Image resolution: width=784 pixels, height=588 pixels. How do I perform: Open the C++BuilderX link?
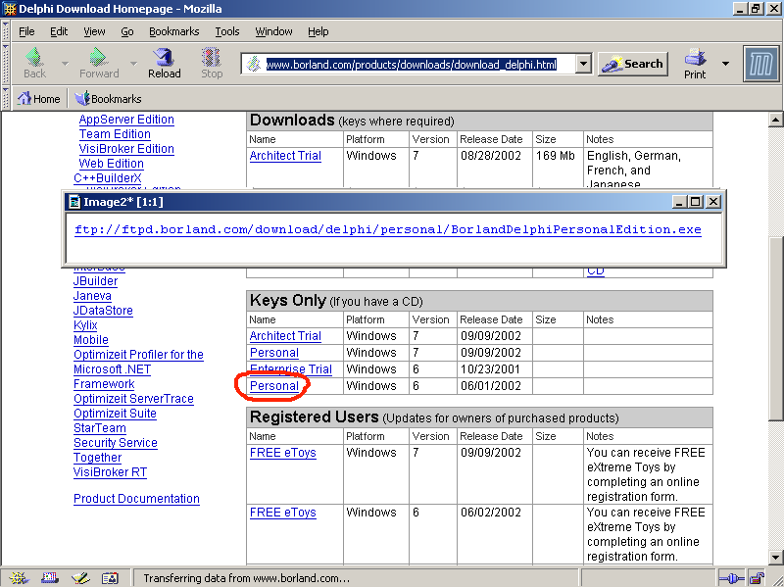[108, 178]
